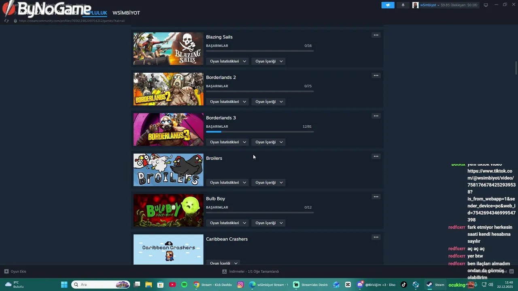Screen dimensions: 518x291
Task: Click the taskbar Ara search box
Action: [101, 285]
